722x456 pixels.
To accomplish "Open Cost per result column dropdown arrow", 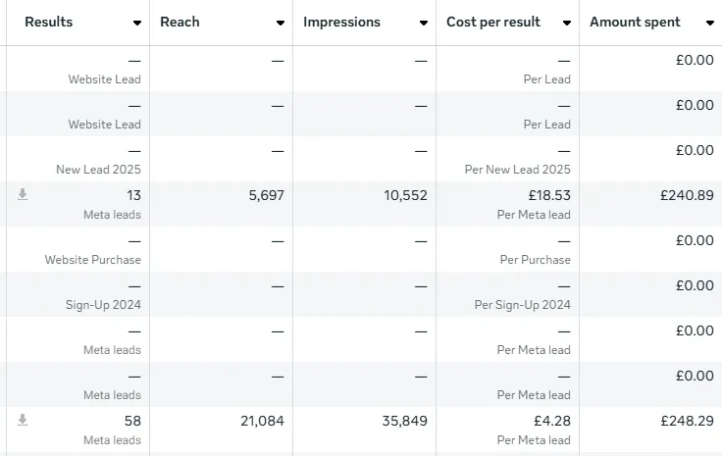I will pos(566,23).
